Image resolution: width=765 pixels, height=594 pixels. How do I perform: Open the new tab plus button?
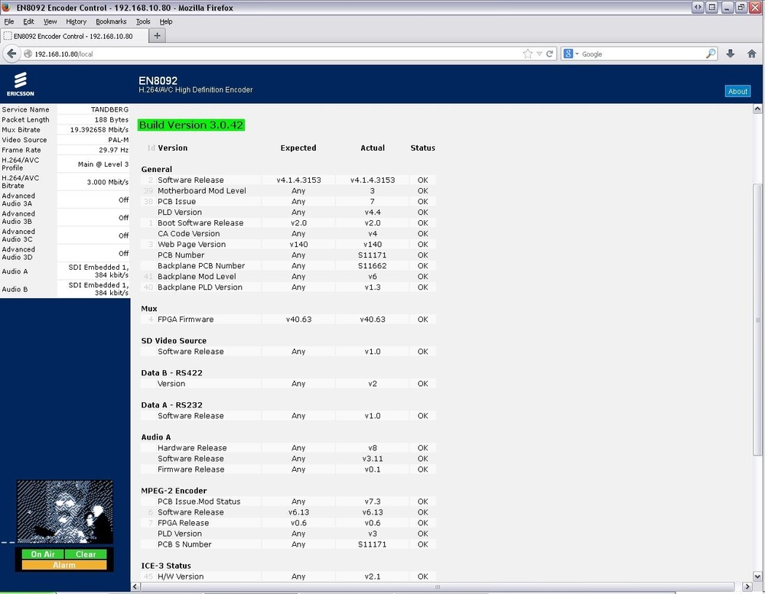157,36
